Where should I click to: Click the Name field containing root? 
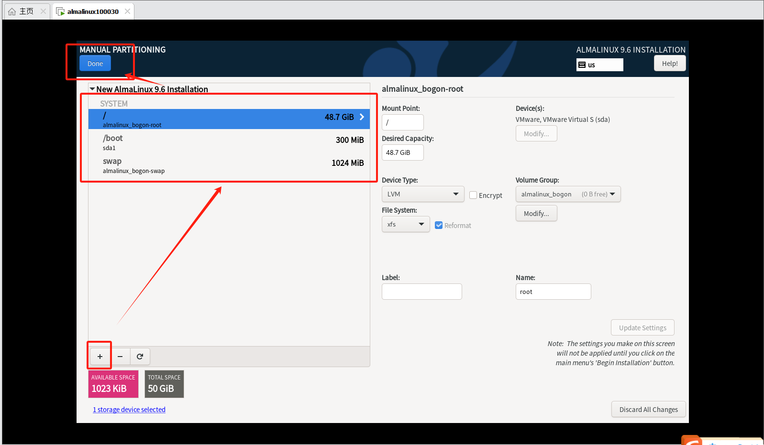(x=553, y=292)
